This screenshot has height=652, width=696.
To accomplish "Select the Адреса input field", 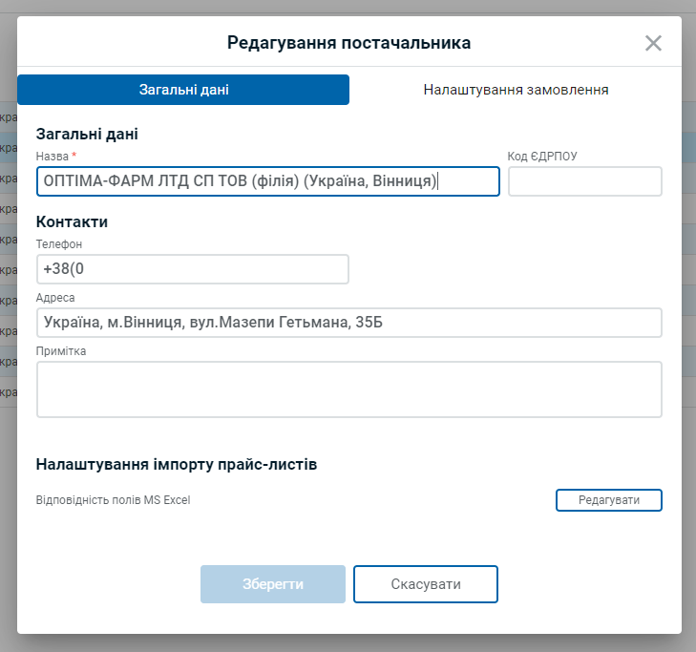I will click(349, 323).
